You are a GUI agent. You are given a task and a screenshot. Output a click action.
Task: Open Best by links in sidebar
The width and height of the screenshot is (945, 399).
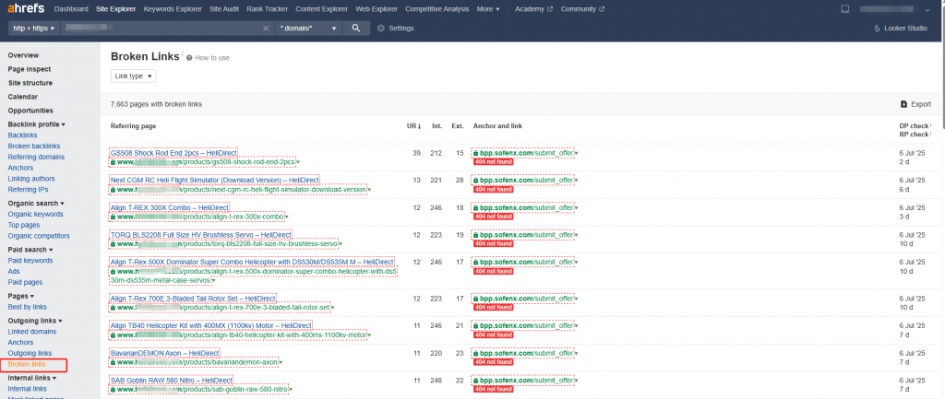(x=27, y=307)
